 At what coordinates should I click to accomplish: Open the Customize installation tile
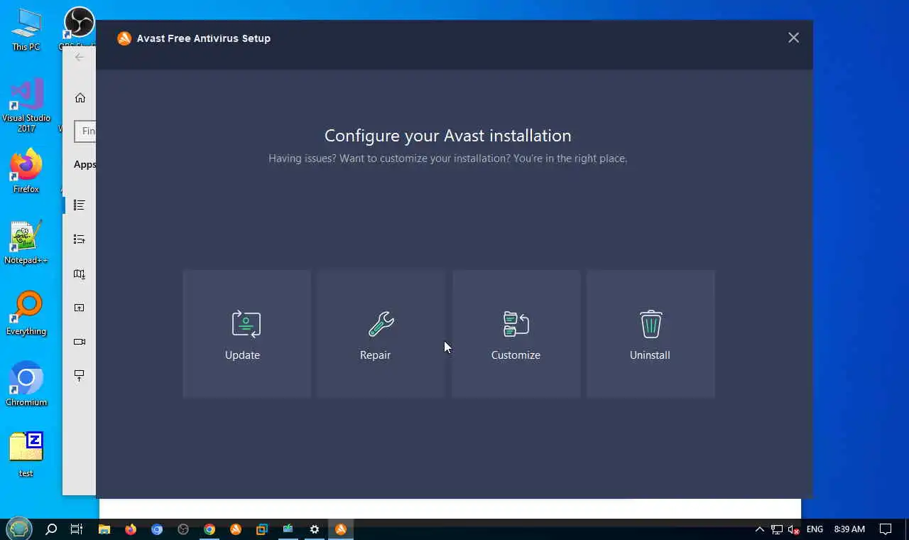(516, 333)
